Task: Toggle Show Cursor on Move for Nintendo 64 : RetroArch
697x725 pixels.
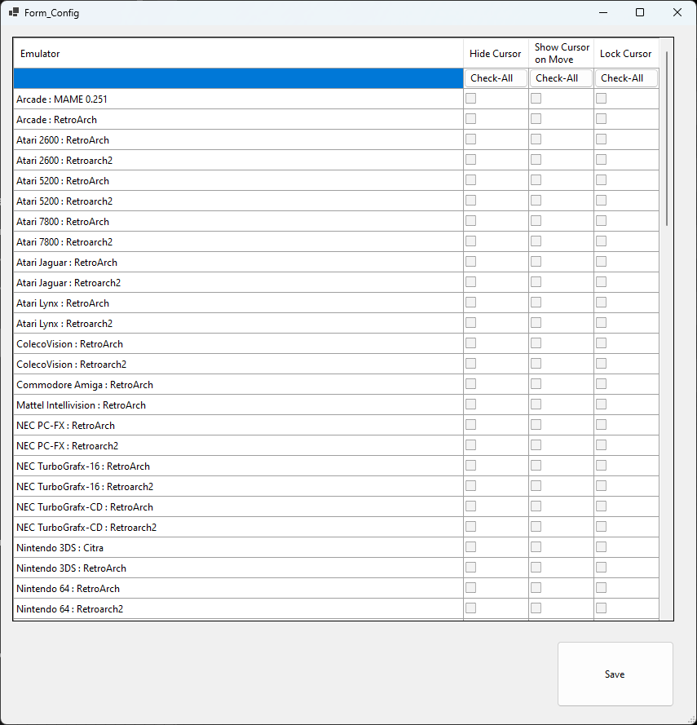Action: pos(536,588)
